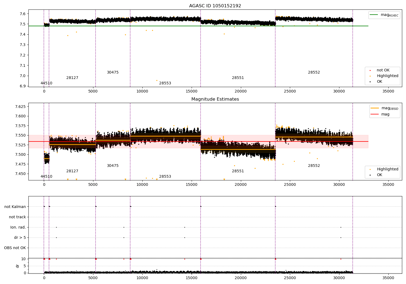The width and height of the screenshot is (406, 284).
Task: Click obsid label 28551 in the Magnitude Estimates plot
Action: pyautogui.click(x=238, y=171)
